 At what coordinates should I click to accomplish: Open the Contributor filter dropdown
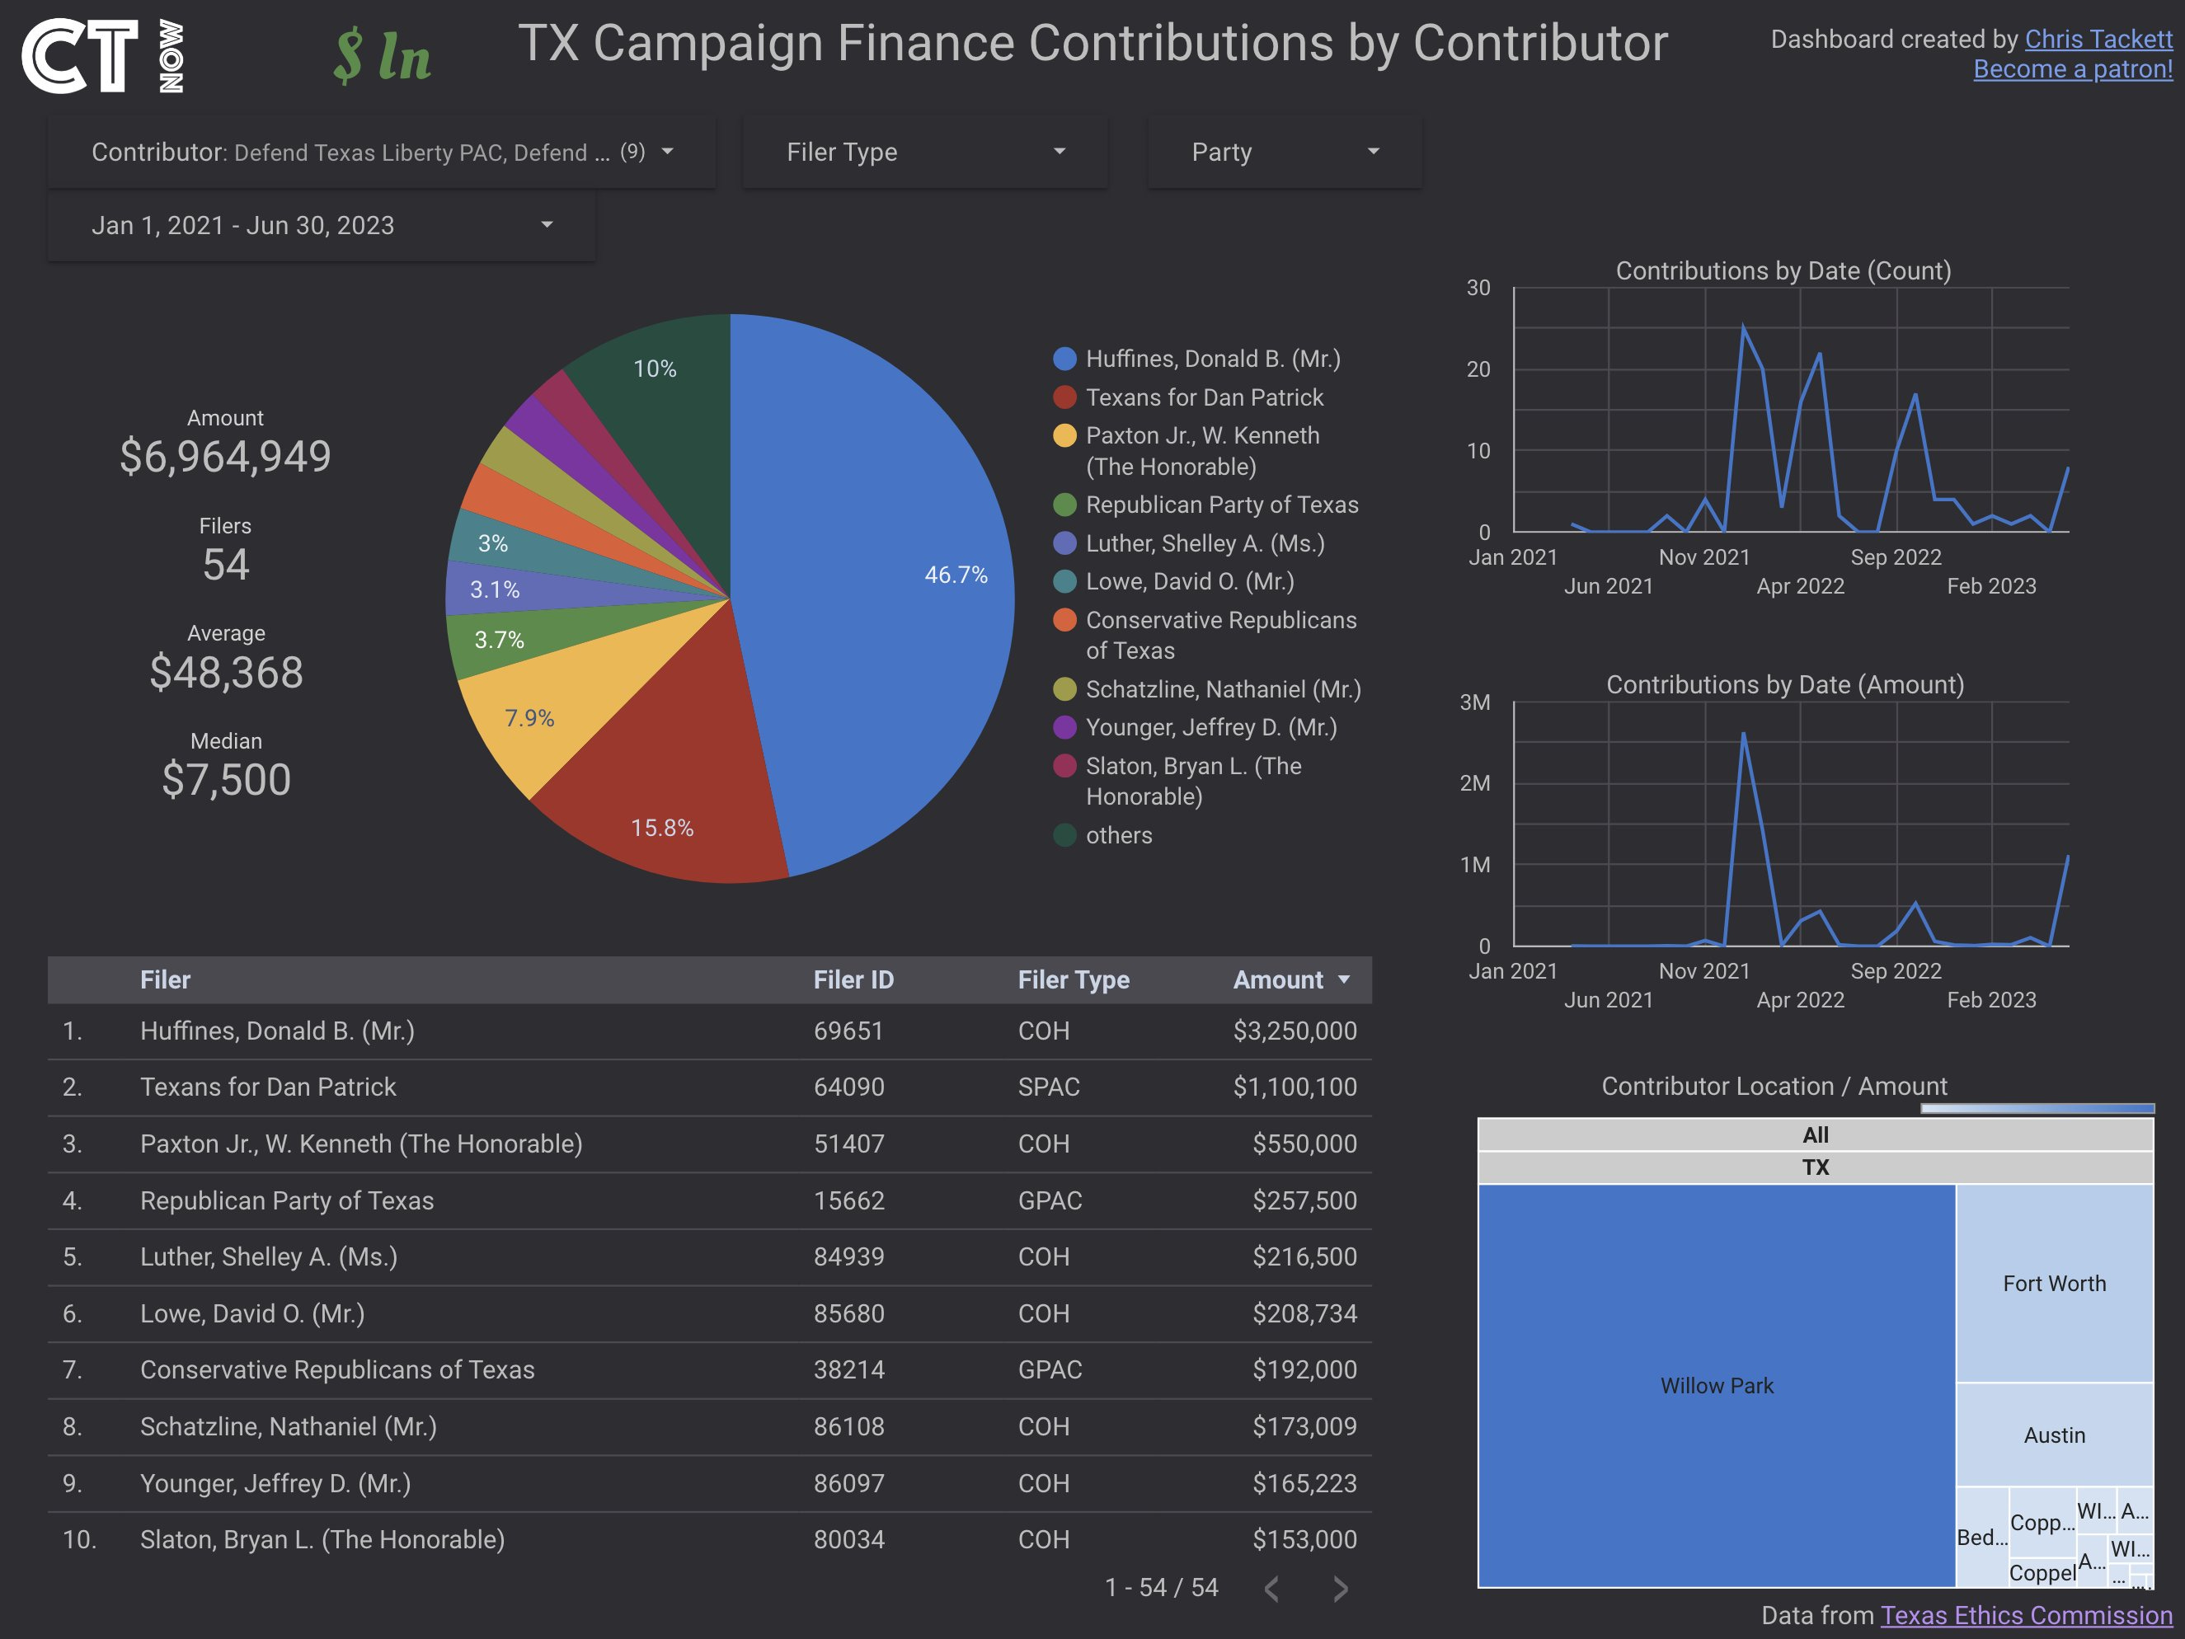pyautogui.click(x=381, y=153)
